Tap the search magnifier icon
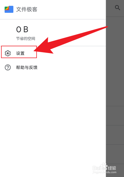 118,8
